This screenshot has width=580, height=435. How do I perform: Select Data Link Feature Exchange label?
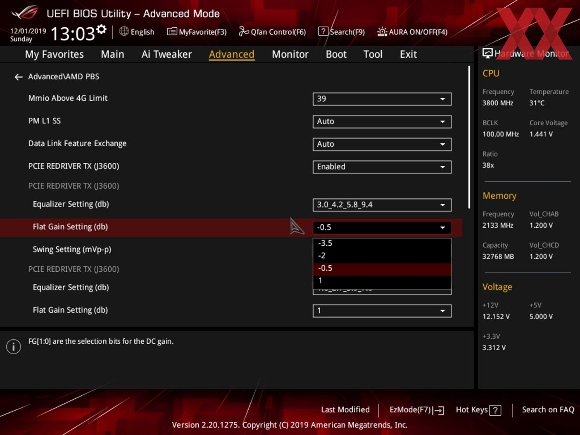[77, 144]
